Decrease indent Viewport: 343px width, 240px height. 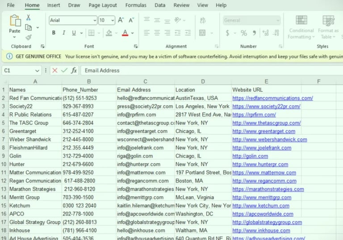178,33
